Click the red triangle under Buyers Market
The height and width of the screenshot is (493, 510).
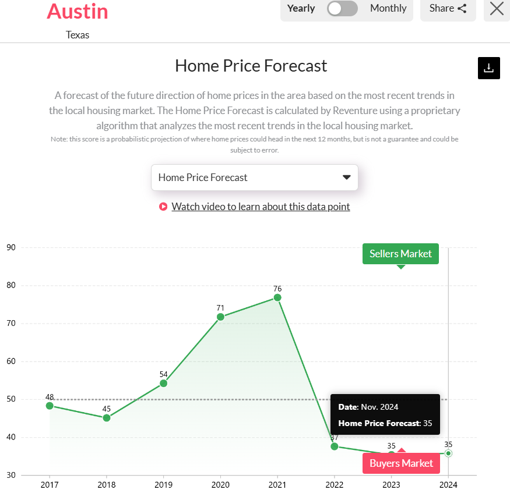coord(402,449)
